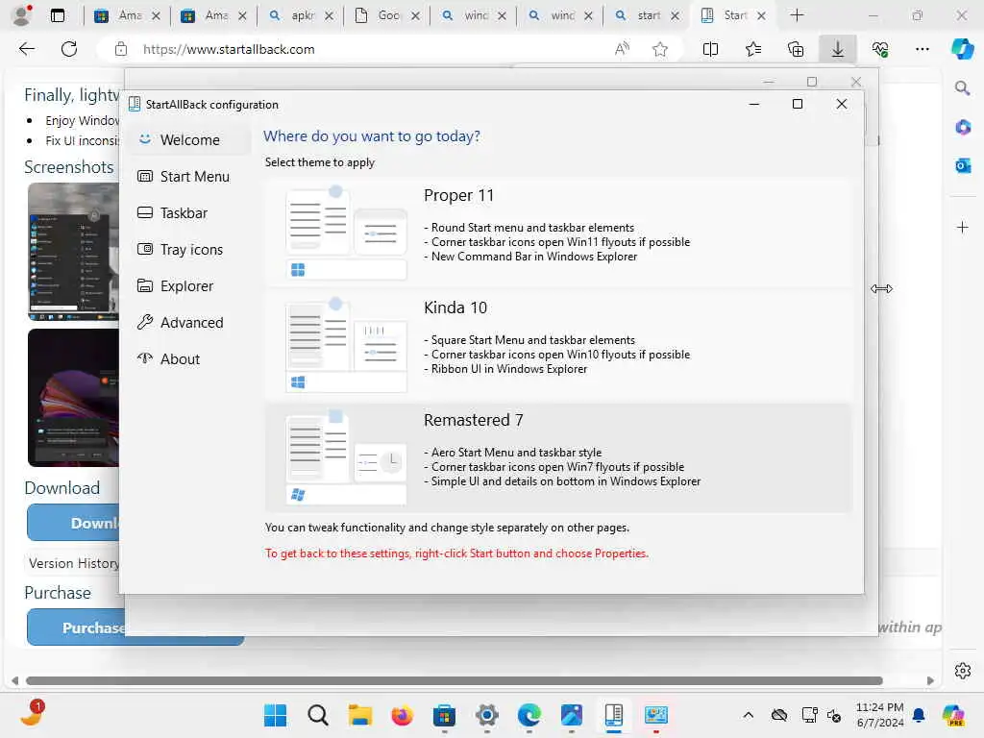
Task: Click the Read aloud icon in address bar
Action: [622, 49]
